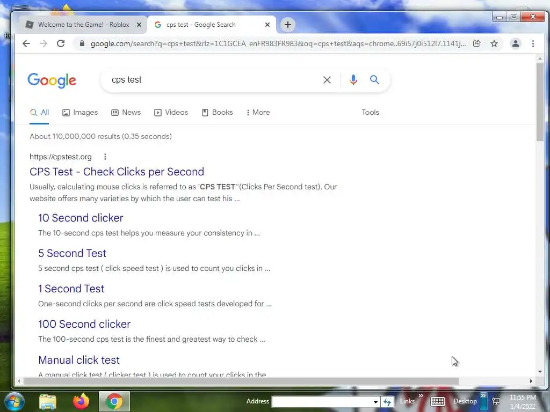The height and width of the screenshot is (412, 550).
Task: Start voice search with microphone icon
Action: pos(353,80)
